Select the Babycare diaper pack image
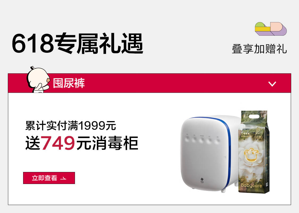The image size is (299, 213). point(254,152)
